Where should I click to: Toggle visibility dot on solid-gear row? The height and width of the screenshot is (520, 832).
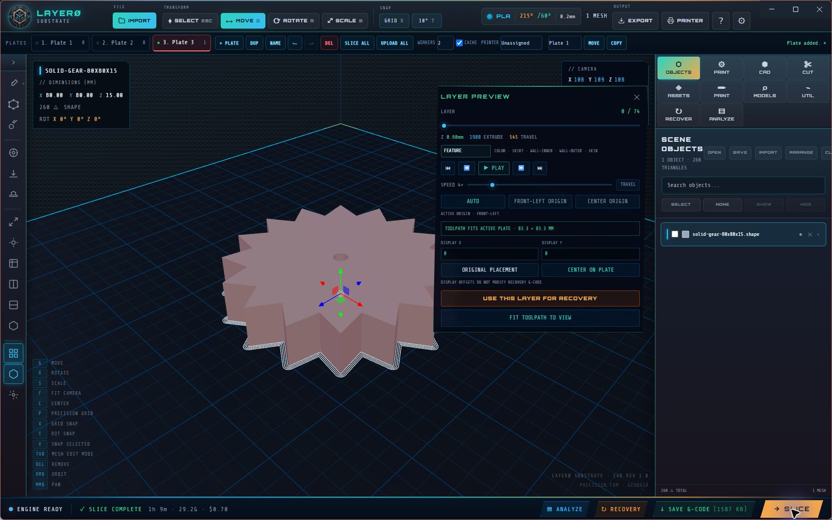coord(800,234)
